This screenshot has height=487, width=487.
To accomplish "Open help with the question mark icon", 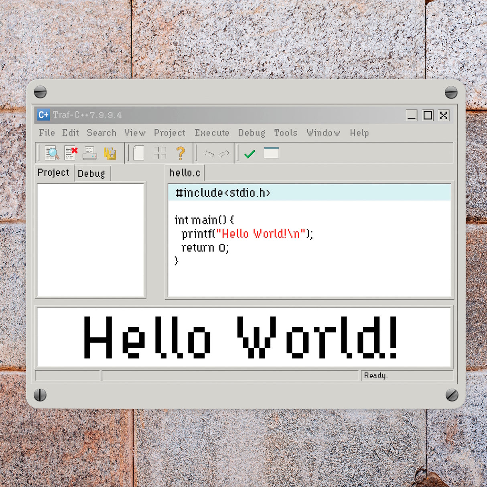I will [181, 153].
